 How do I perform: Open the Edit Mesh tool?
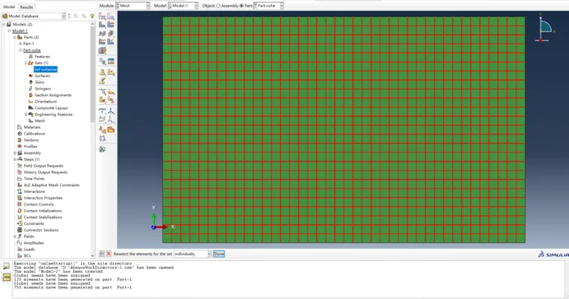[111, 61]
